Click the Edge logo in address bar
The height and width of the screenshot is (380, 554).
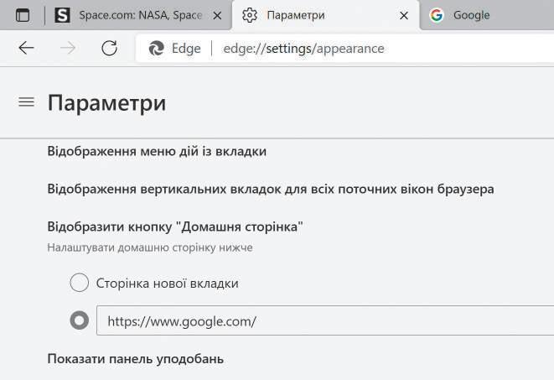pyautogui.click(x=156, y=48)
